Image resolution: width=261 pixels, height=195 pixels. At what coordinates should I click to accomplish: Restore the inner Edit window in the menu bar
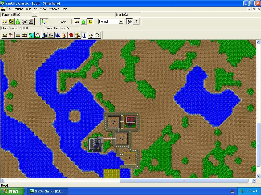coord(254,9)
